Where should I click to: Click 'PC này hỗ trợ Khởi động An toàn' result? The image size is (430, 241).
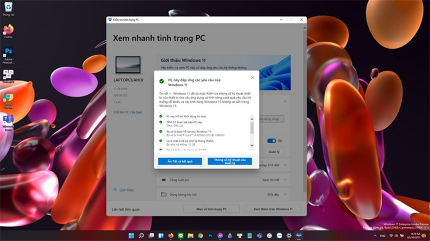pos(187,116)
